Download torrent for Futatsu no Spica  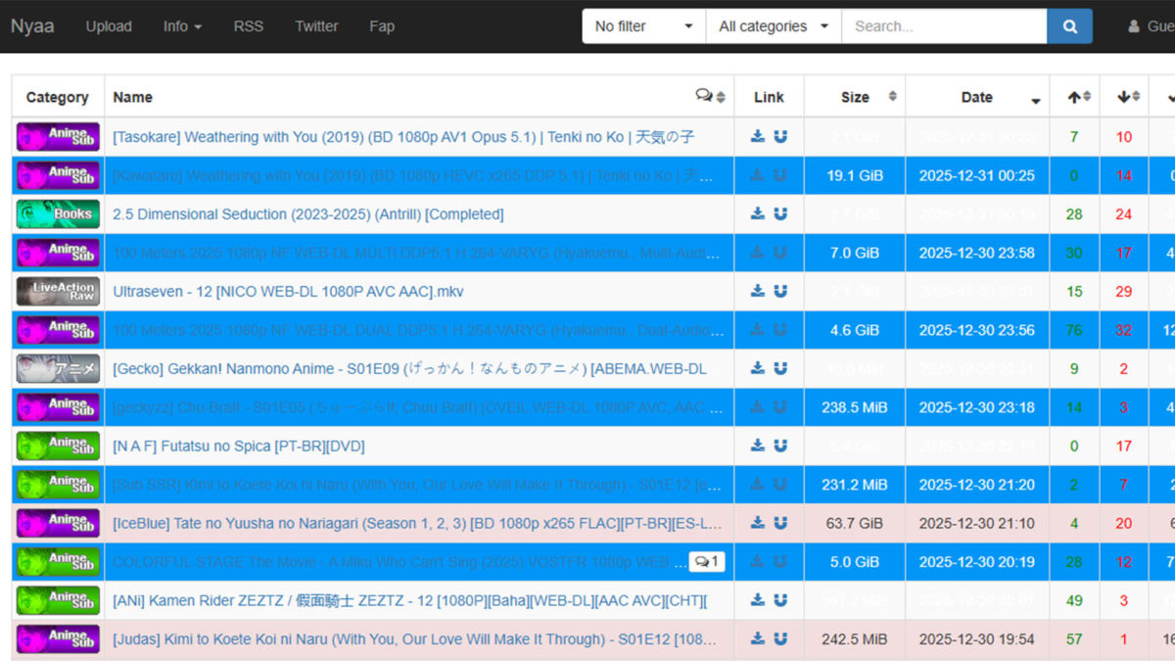coord(758,446)
